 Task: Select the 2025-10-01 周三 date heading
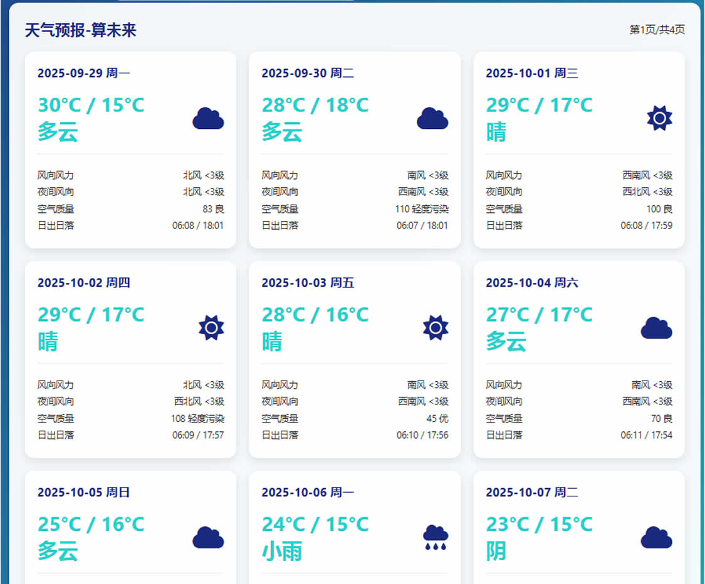(x=532, y=73)
